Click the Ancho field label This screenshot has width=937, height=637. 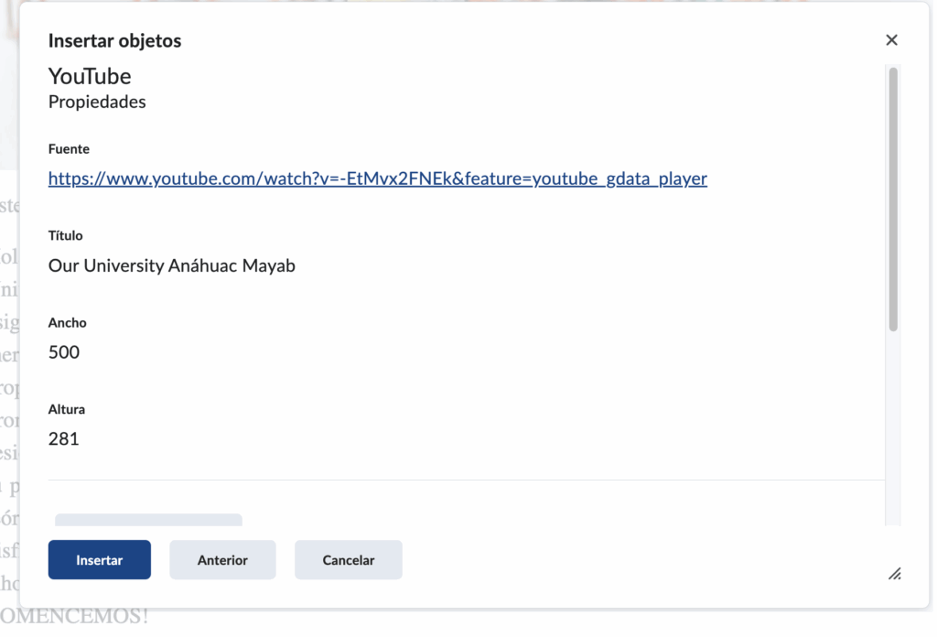68,323
